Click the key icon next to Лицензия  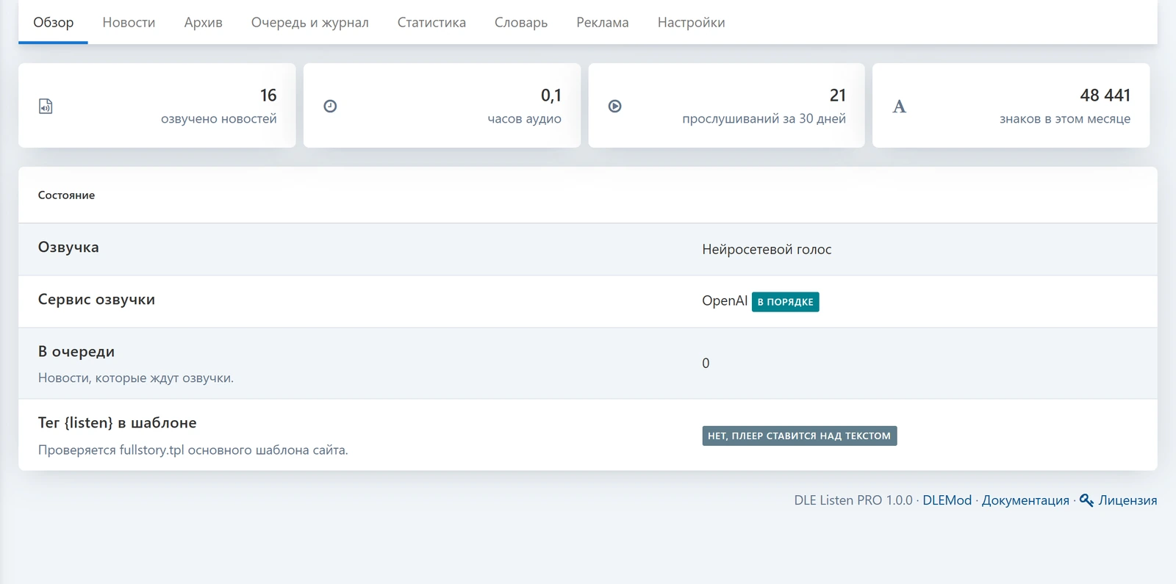coord(1086,500)
